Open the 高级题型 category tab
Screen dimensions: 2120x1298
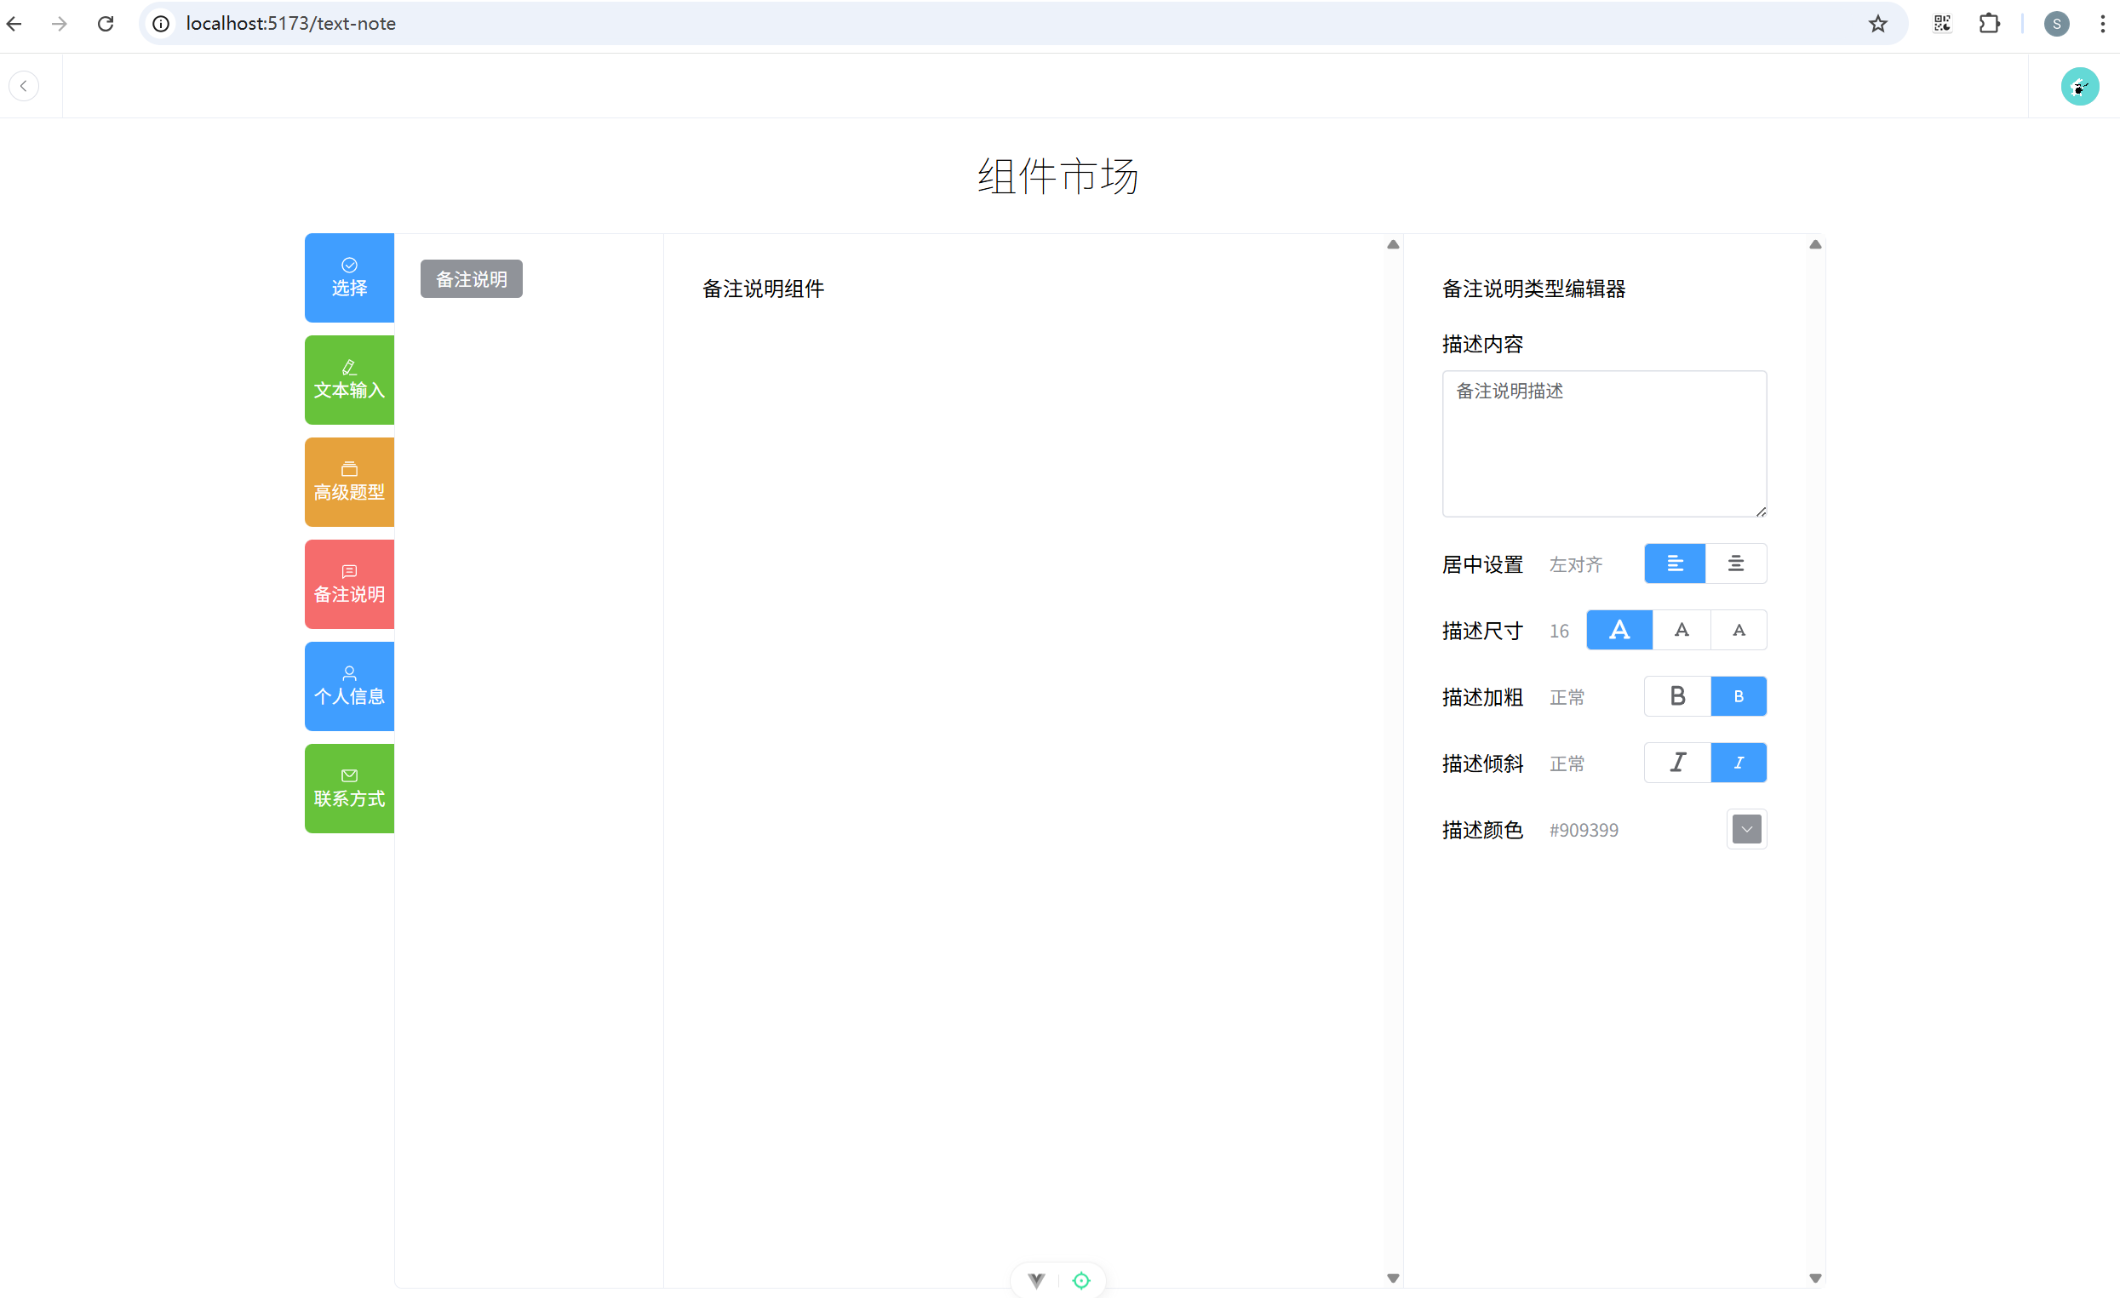(x=349, y=482)
